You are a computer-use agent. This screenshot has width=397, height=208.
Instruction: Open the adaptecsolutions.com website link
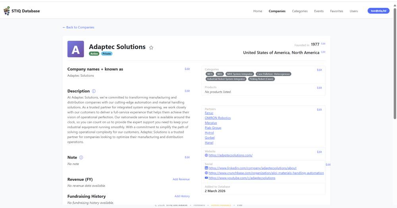(x=230, y=155)
